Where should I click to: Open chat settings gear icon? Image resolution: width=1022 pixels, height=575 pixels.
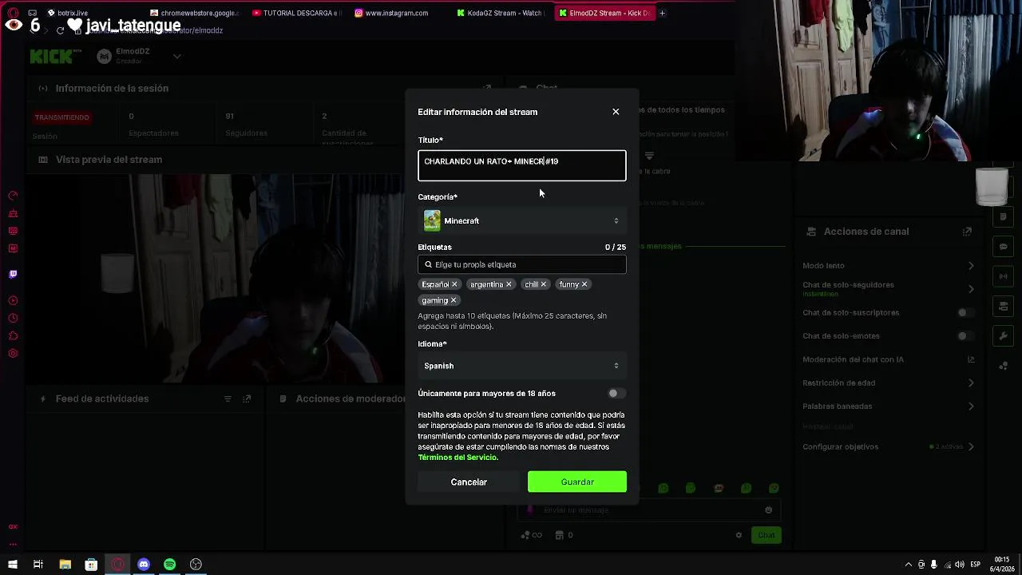(739, 535)
